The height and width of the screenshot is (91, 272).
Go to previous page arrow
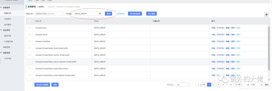[201, 85]
